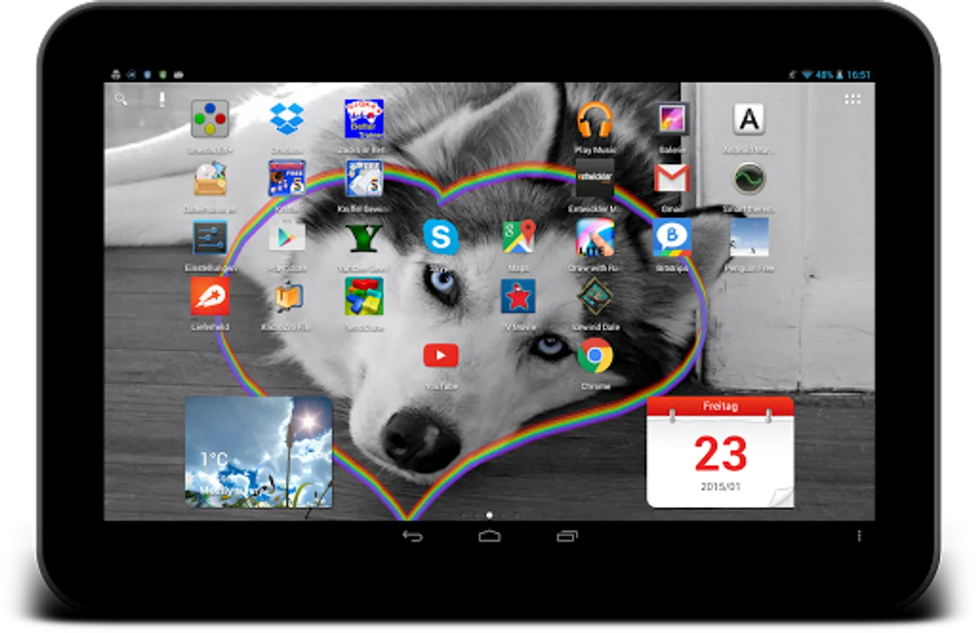Open the three-dot overflow menu in navigation bar
Screen dimensions: 976x633
(x=859, y=536)
